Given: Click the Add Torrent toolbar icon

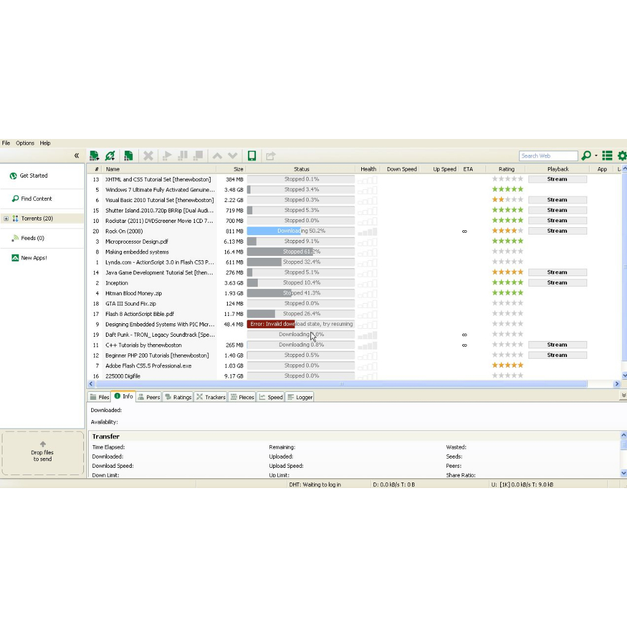Looking at the screenshot, I should click(x=94, y=156).
